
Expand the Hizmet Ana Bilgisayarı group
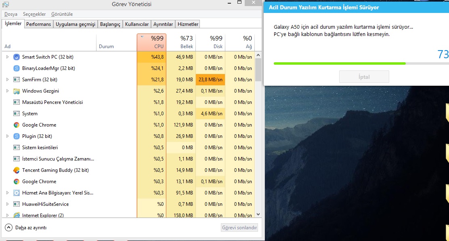pos(7,193)
